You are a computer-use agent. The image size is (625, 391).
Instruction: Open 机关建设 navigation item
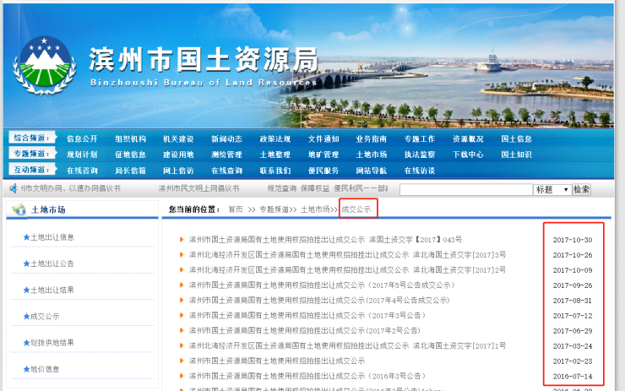[178, 138]
